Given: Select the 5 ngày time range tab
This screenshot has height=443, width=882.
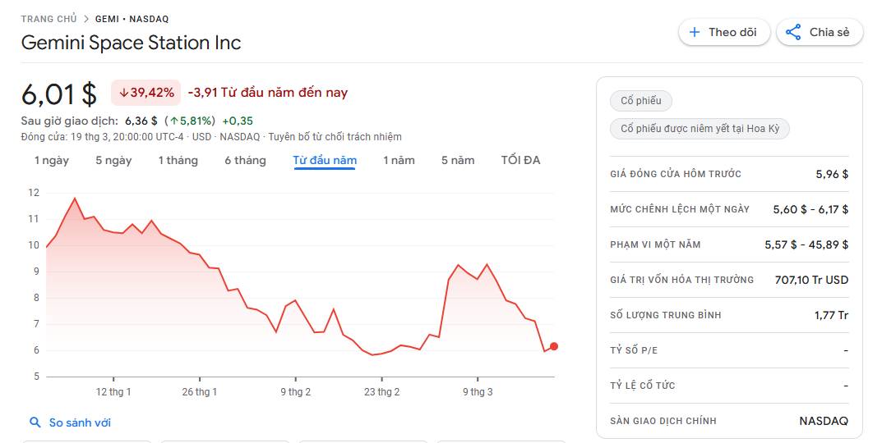Looking at the screenshot, I should pyautogui.click(x=113, y=161).
